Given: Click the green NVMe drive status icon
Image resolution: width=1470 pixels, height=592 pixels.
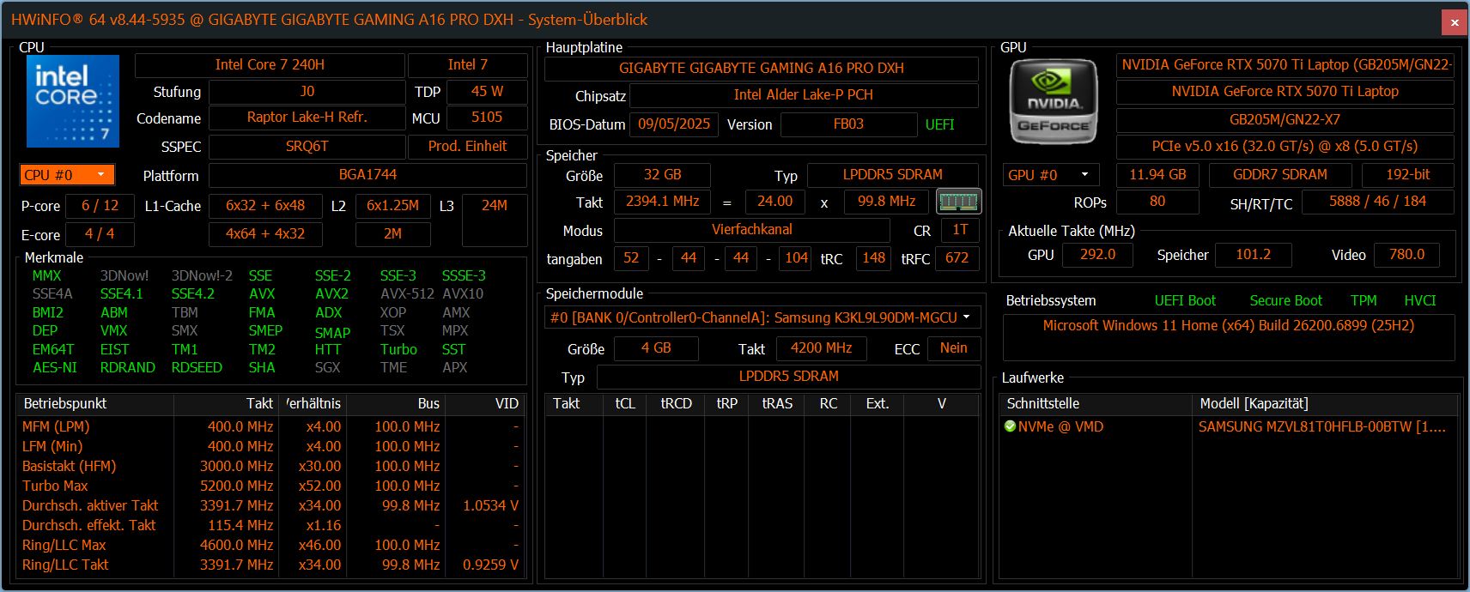Looking at the screenshot, I should (x=1010, y=426).
